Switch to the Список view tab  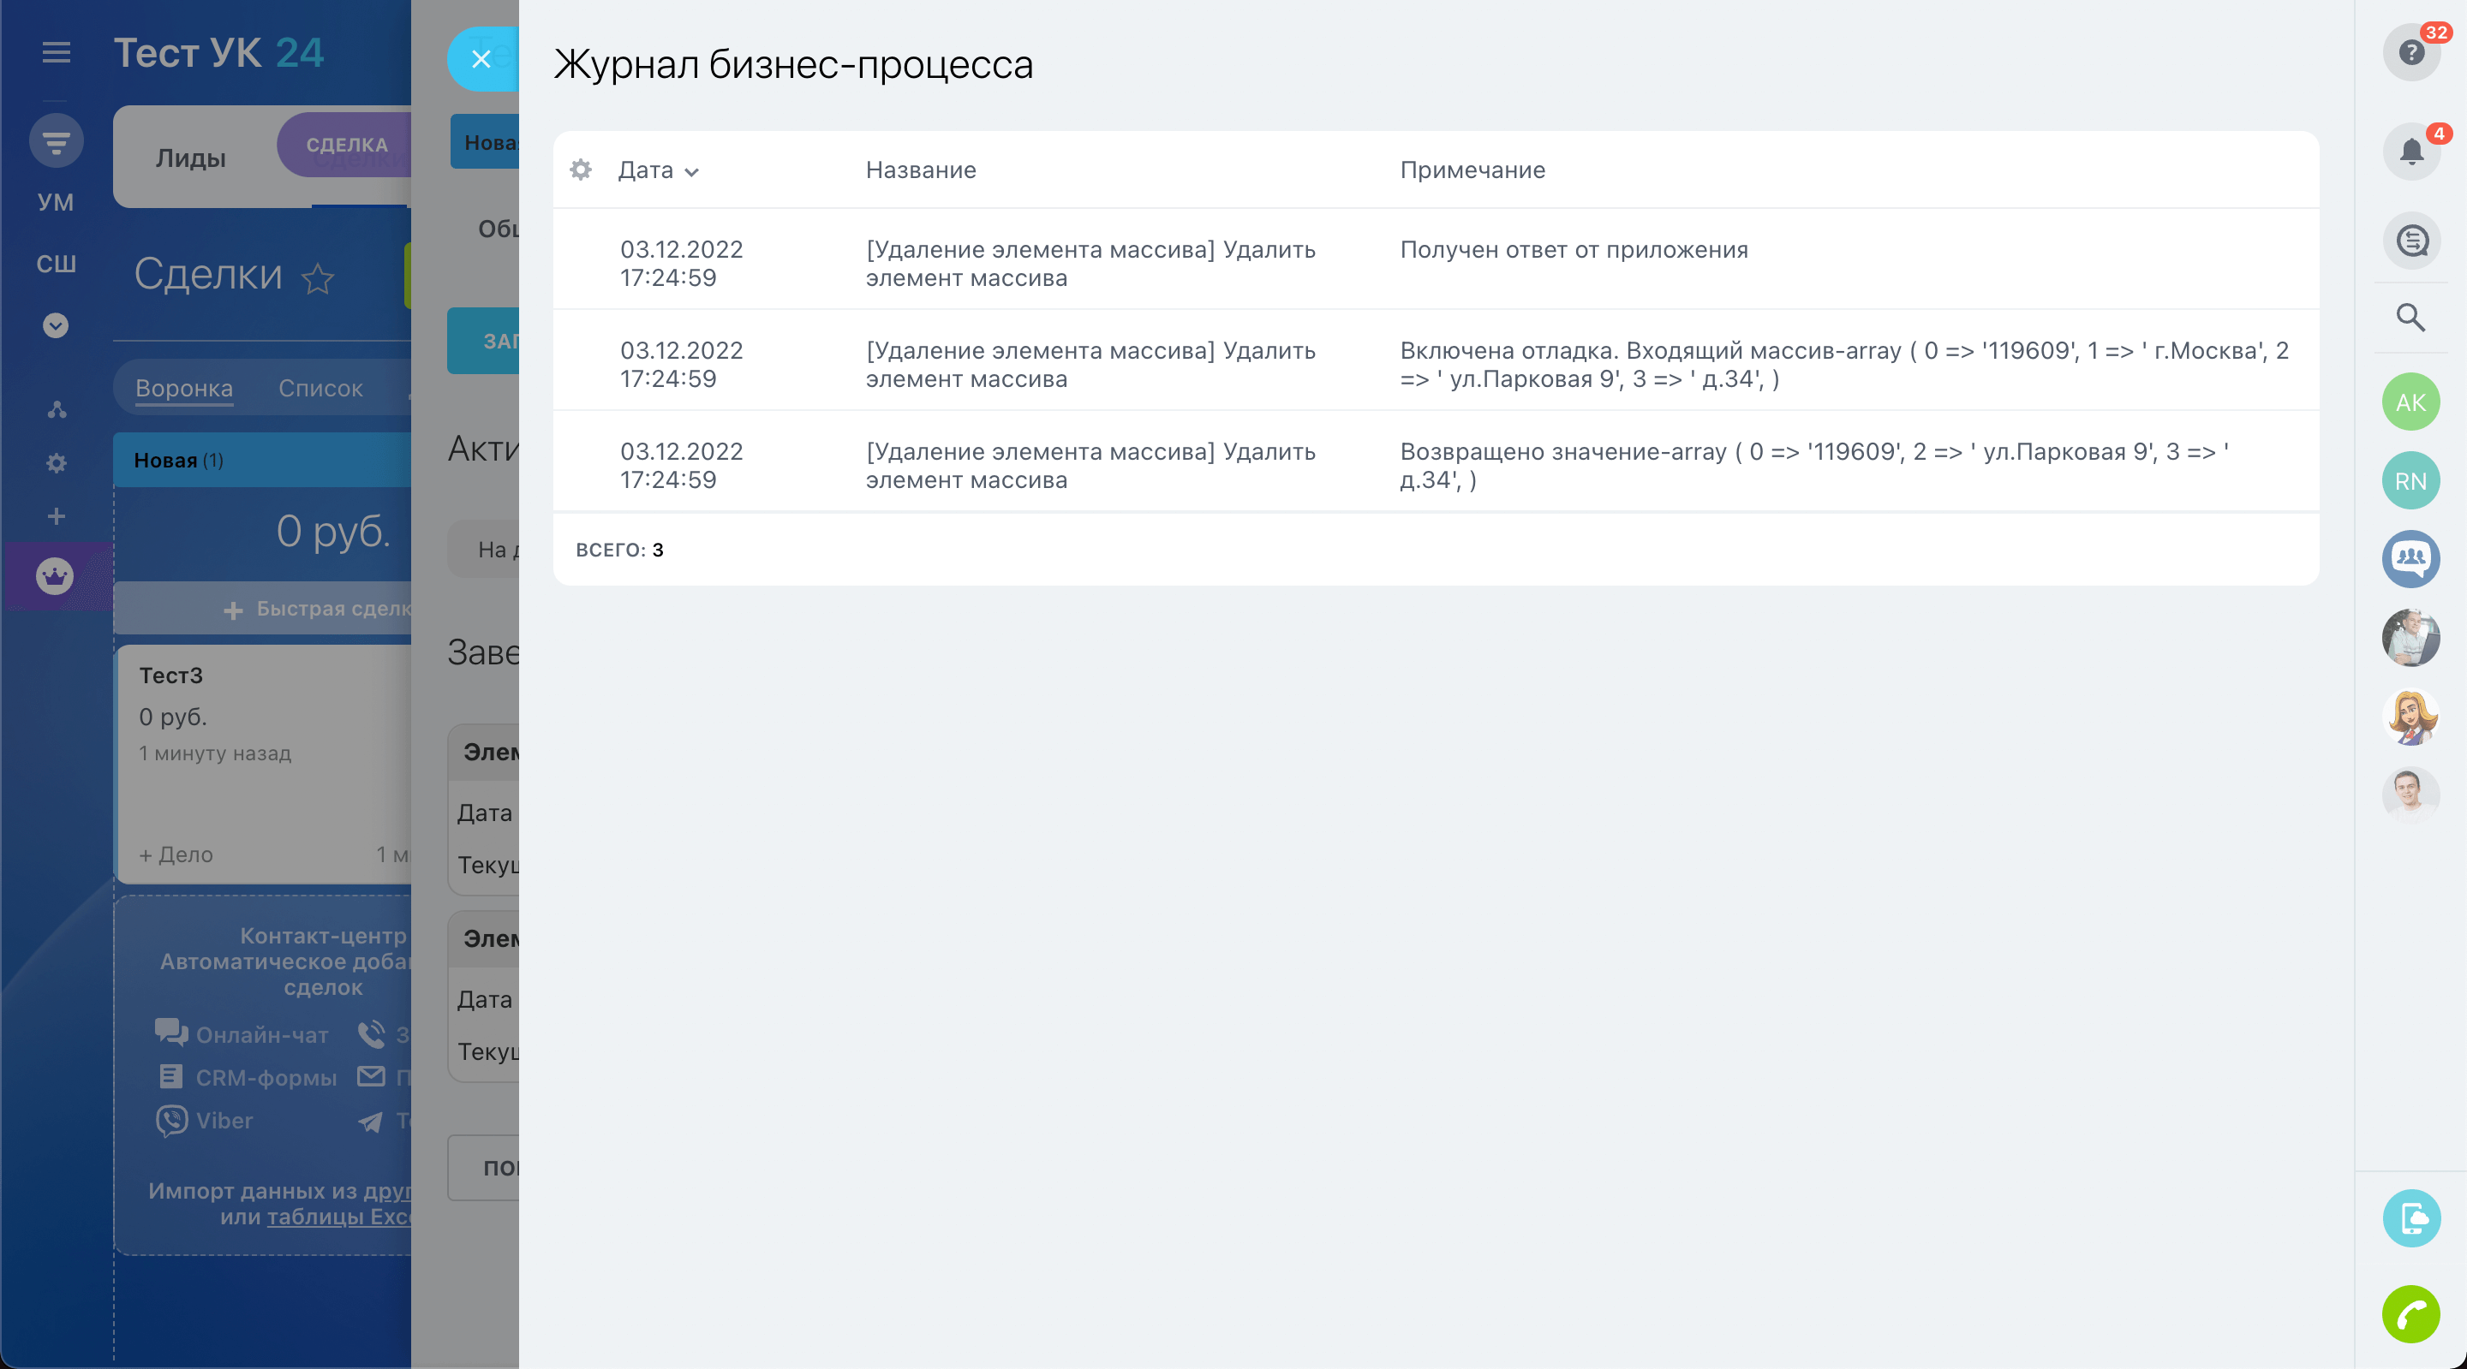320,389
